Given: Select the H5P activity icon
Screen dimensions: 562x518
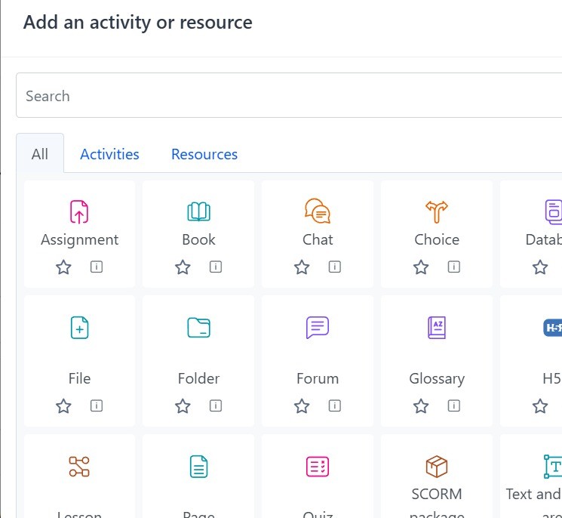Looking at the screenshot, I should pyautogui.click(x=553, y=328).
